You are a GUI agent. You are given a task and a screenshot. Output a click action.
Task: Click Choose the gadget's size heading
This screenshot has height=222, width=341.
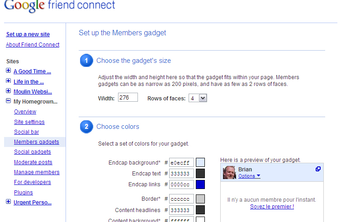(x=133, y=61)
